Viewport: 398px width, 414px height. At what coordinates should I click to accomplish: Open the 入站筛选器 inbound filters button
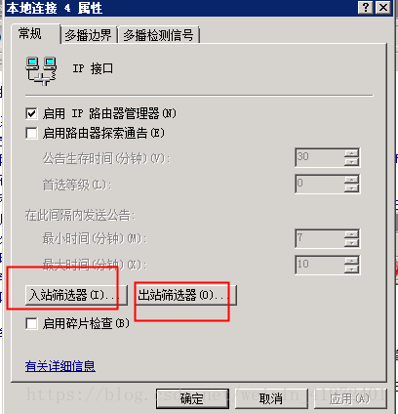[x=76, y=295]
